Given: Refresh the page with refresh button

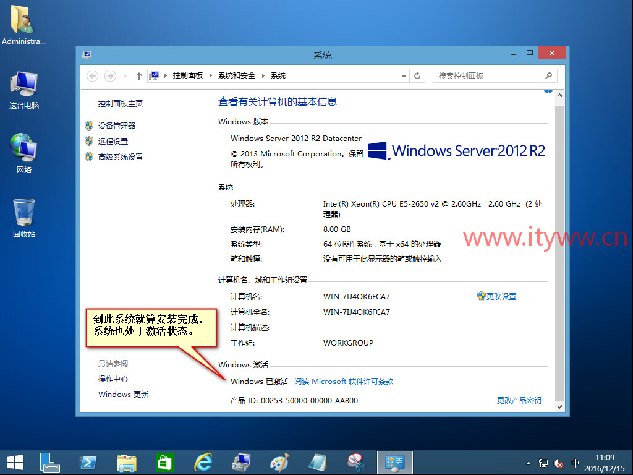Looking at the screenshot, I should (x=417, y=76).
